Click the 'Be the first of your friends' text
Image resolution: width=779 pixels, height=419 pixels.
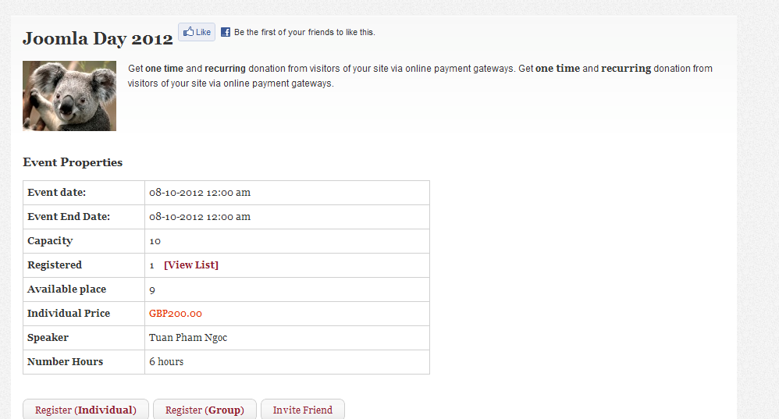click(304, 32)
